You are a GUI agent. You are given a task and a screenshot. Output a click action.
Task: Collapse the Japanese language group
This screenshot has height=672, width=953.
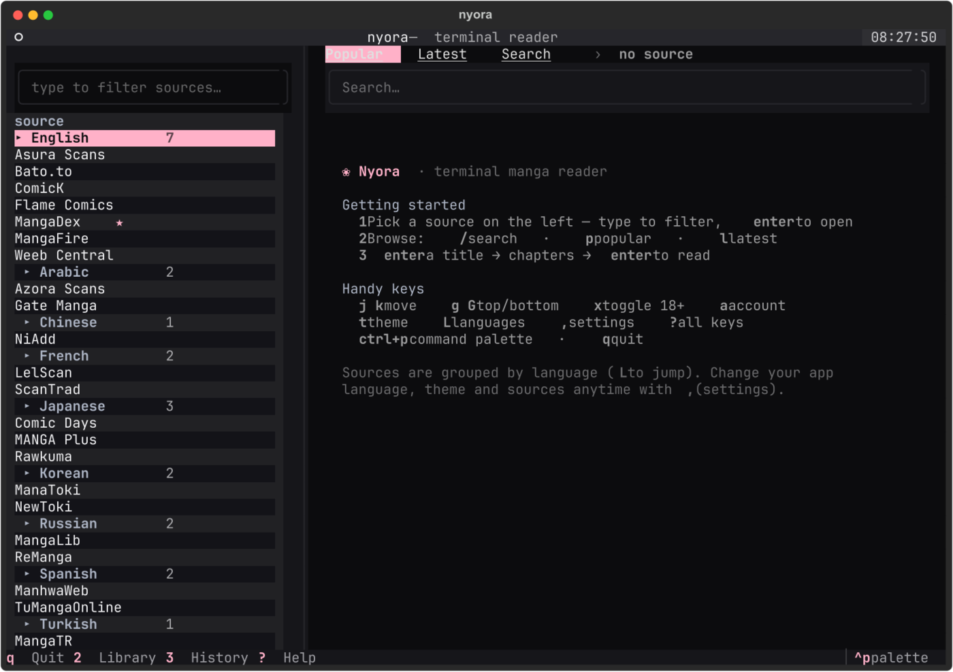145,406
